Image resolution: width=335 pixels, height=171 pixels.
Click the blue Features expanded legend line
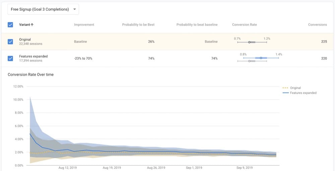[x=286, y=93]
